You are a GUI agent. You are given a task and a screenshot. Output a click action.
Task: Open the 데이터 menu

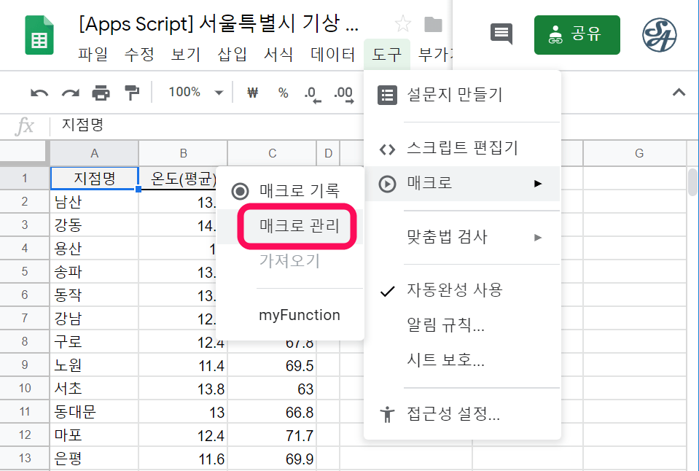pyautogui.click(x=332, y=54)
